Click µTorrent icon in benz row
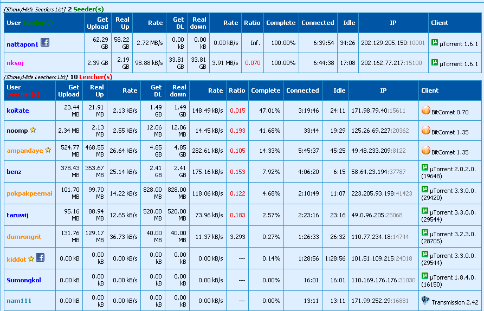The height and width of the screenshot is (311, 484). (425, 167)
